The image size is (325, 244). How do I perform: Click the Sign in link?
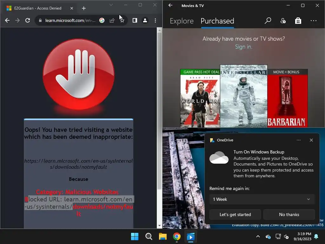click(243, 47)
